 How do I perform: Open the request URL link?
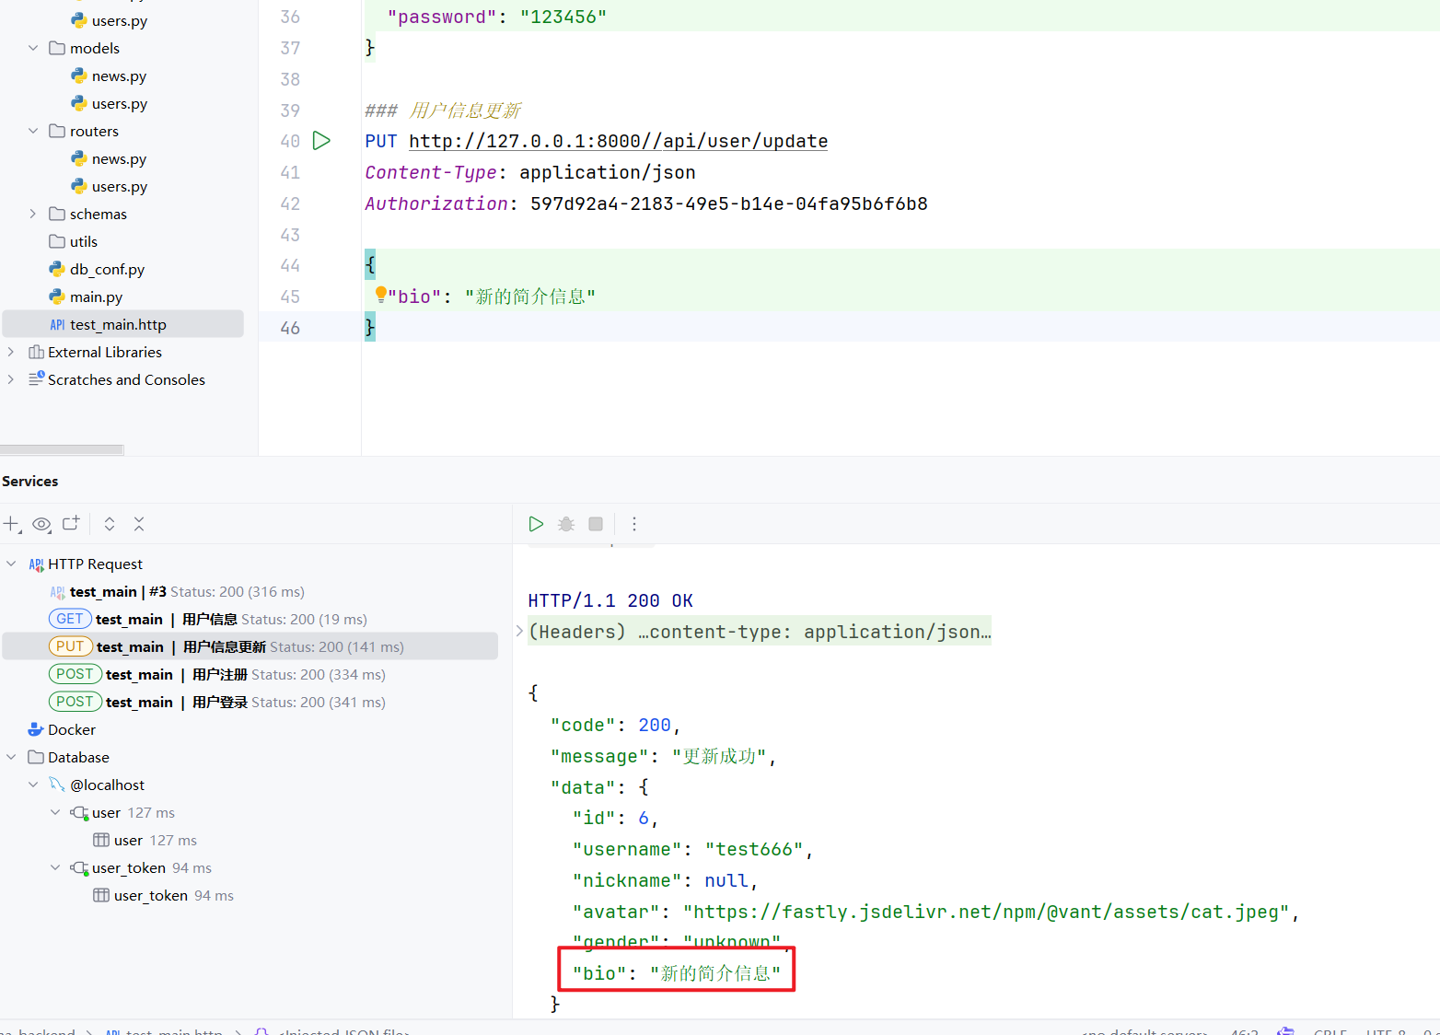coord(618,141)
